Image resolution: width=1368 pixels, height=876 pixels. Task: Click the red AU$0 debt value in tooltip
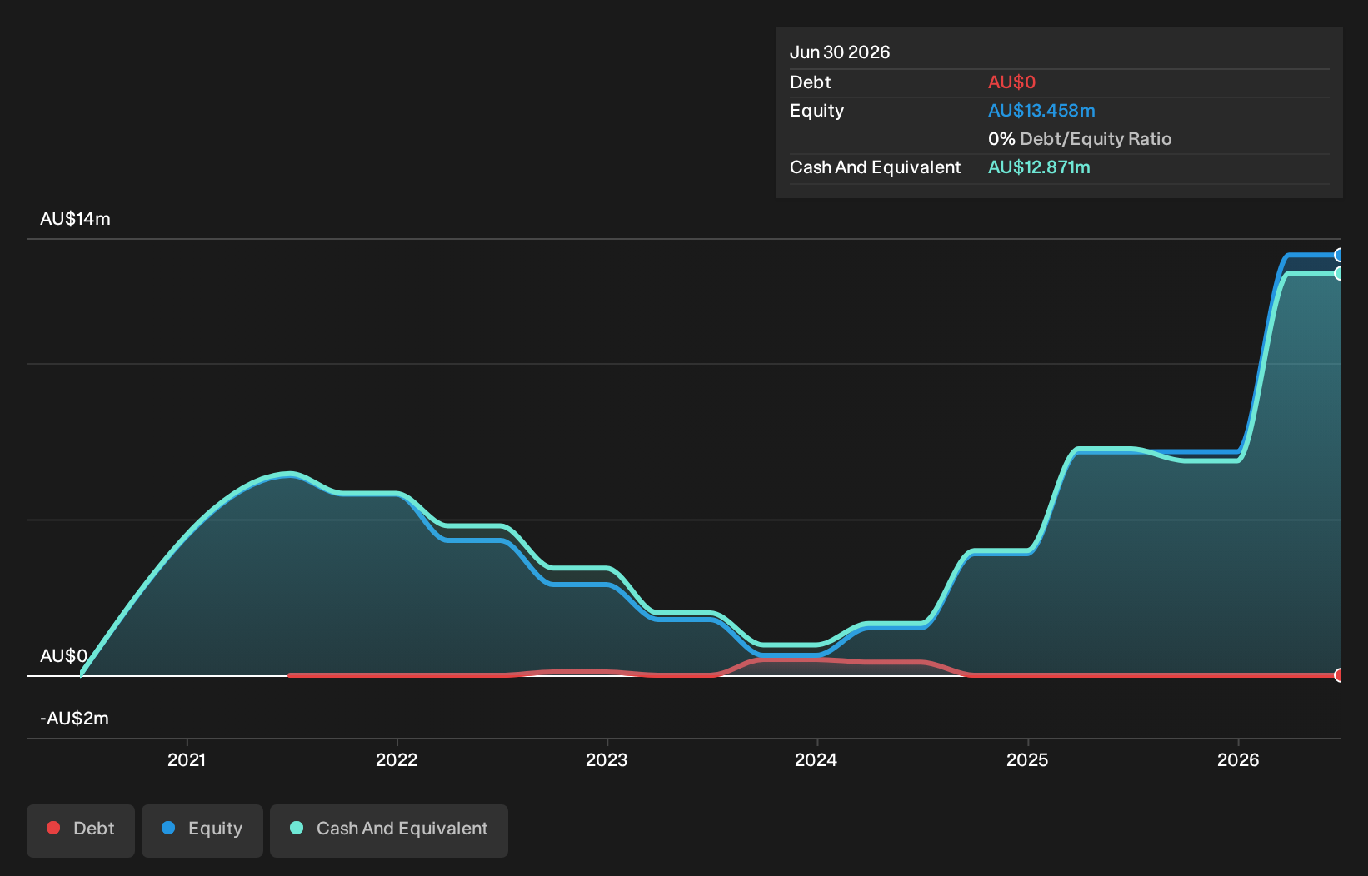tap(1011, 82)
